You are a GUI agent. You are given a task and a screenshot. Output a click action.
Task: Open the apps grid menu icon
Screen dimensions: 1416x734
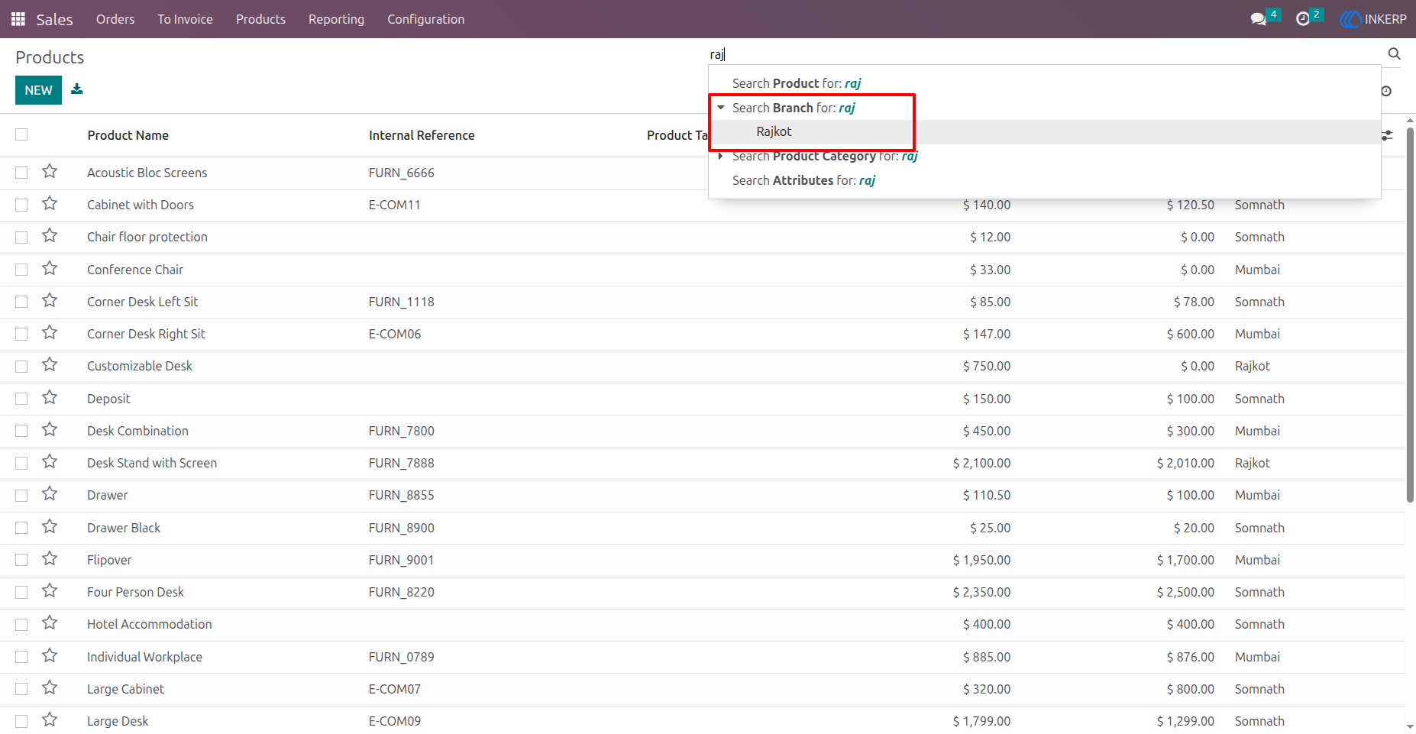click(x=18, y=19)
